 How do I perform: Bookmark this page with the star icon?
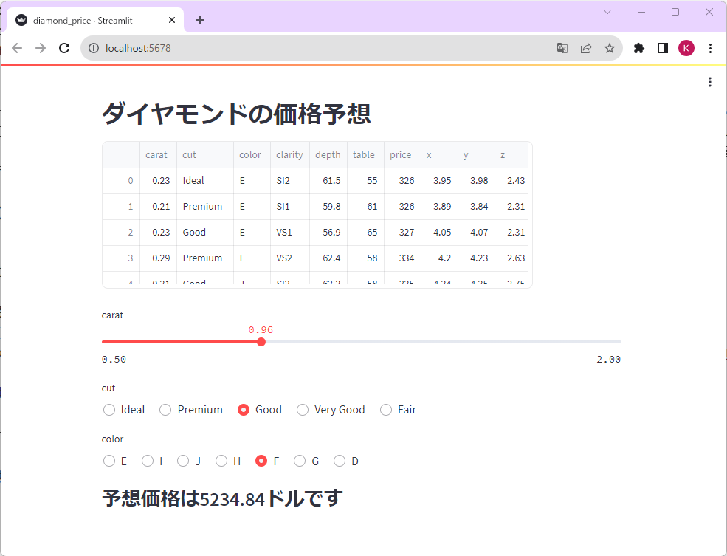click(610, 48)
